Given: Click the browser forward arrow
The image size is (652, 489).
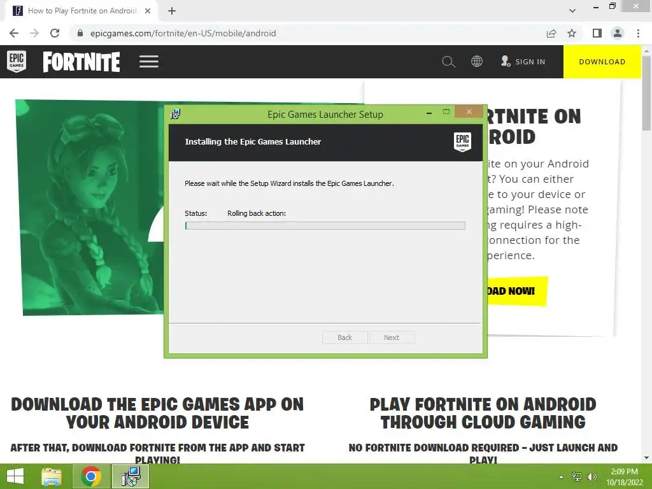Looking at the screenshot, I should tap(34, 33).
